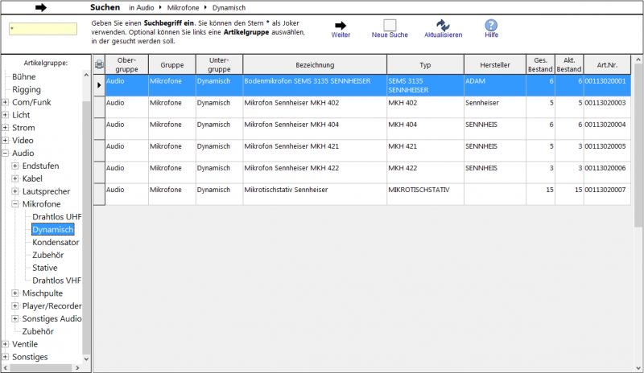Click the Weiter arrow icon
Viewport: 644px width, 373px height.
[341, 26]
